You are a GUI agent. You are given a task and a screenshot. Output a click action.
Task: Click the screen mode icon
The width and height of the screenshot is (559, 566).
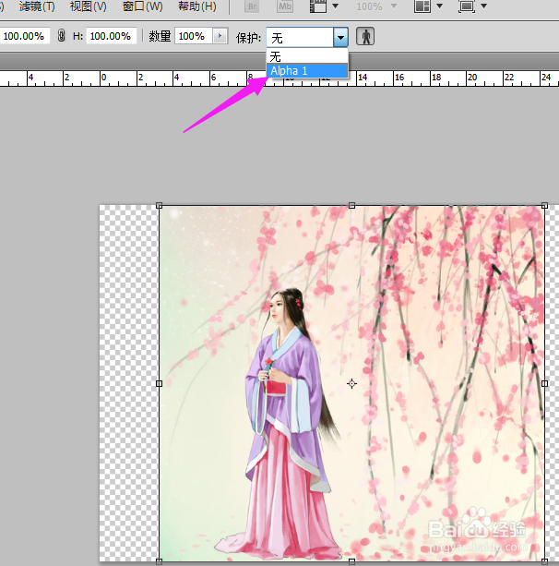pos(467,6)
